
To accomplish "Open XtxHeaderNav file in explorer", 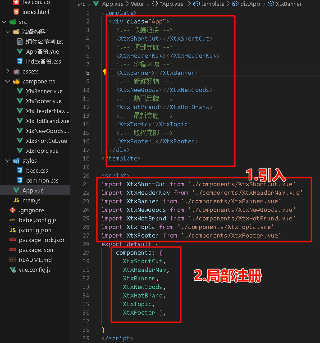I will click(x=47, y=111).
